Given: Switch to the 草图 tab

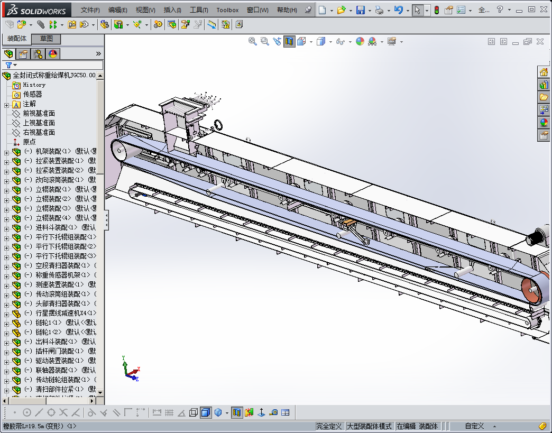Looking at the screenshot, I should 46,39.
